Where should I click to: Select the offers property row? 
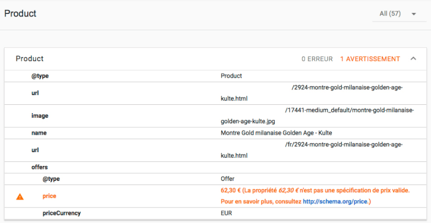[x=215, y=168]
